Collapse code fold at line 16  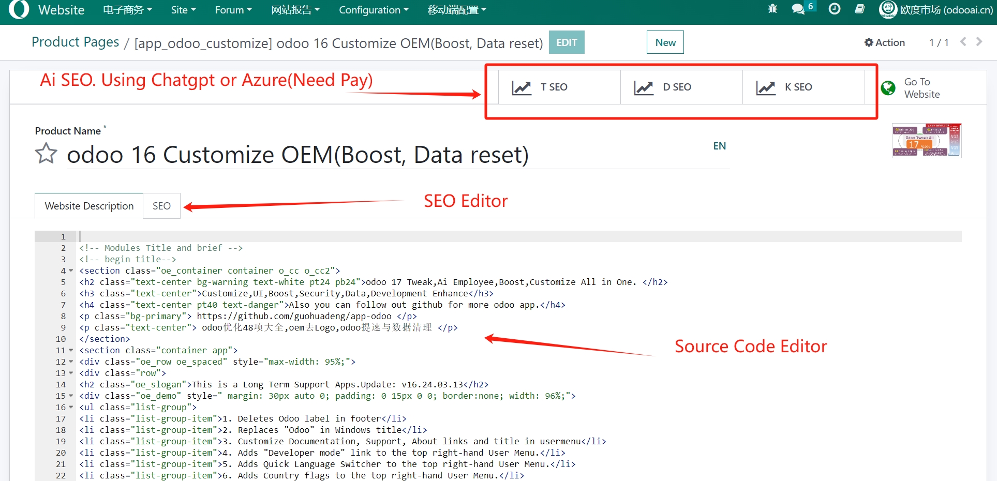(71, 407)
